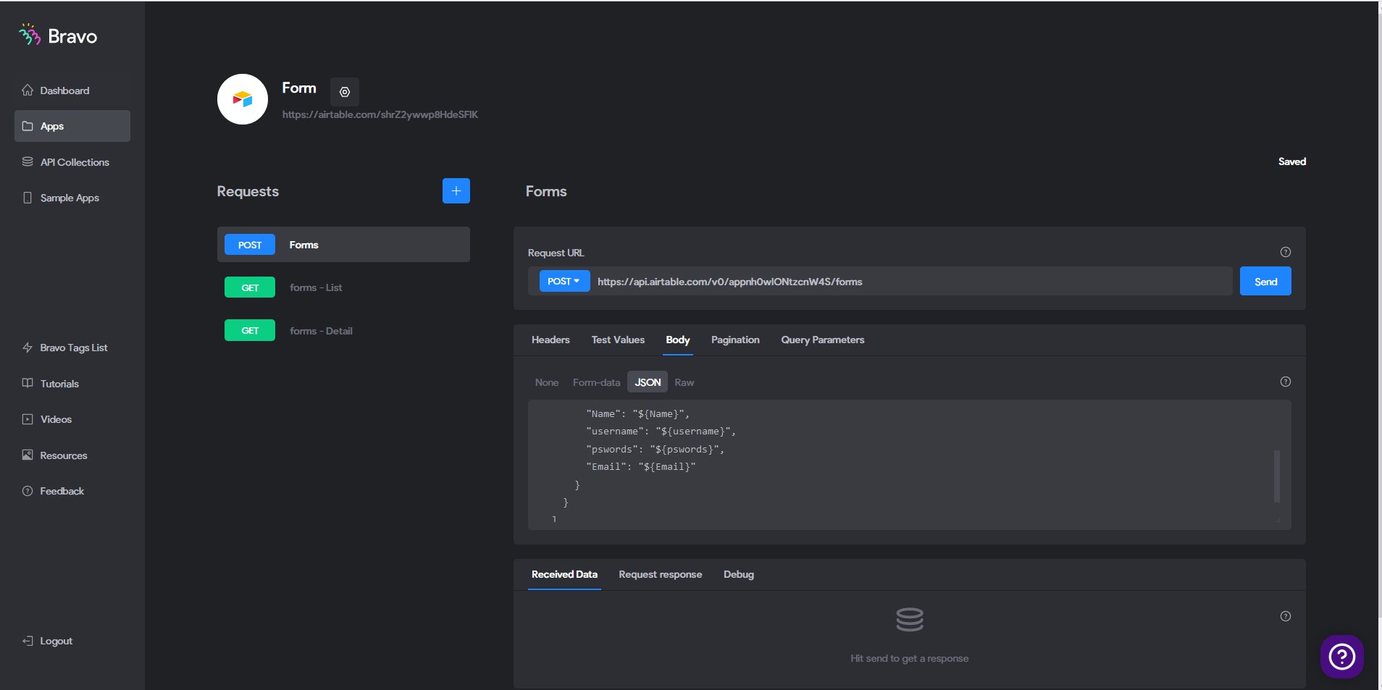
Task: Select the Raw body type
Action: click(x=684, y=382)
